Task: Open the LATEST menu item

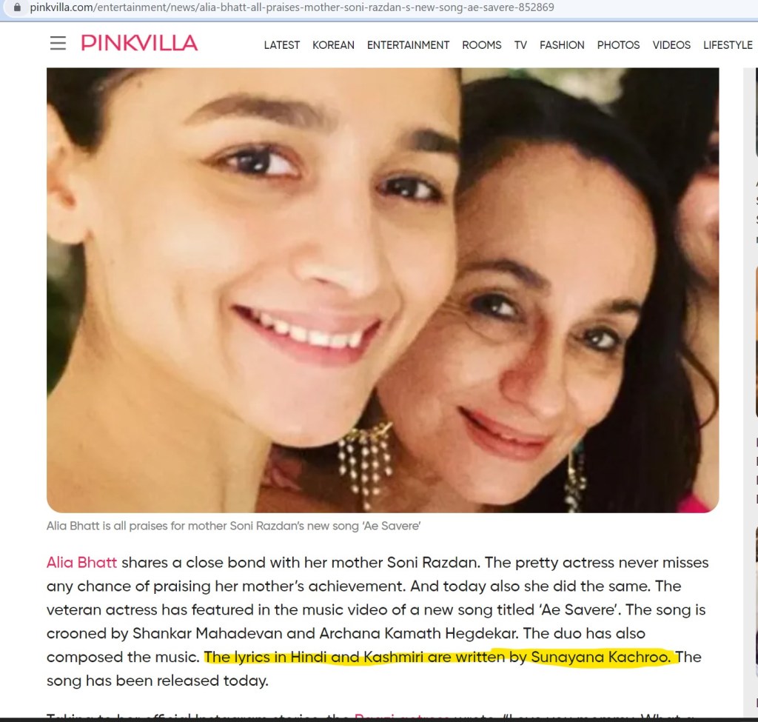Action: coord(282,45)
